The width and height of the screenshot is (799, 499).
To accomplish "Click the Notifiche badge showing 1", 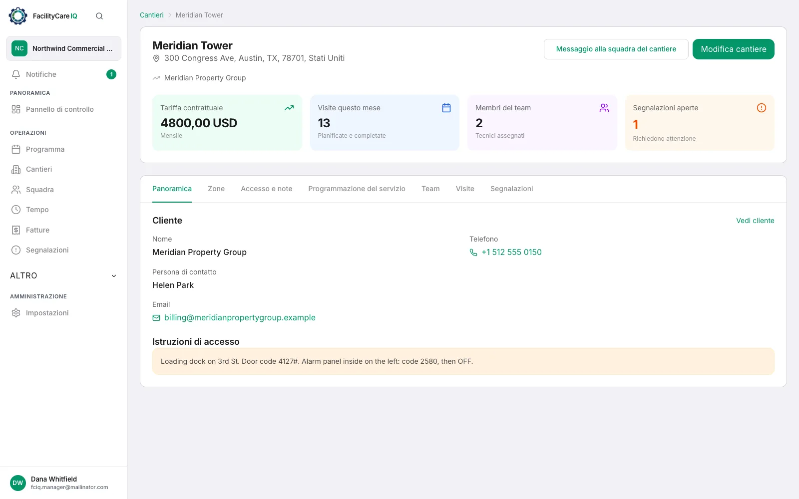I will click(111, 74).
